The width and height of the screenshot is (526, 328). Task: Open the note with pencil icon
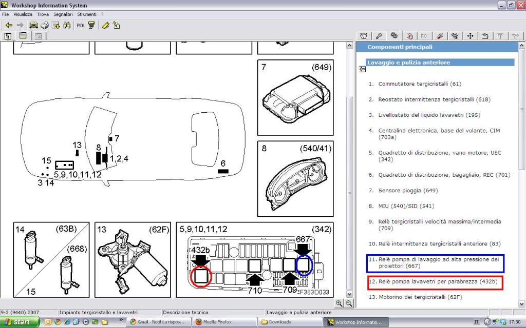coord(117,25)
